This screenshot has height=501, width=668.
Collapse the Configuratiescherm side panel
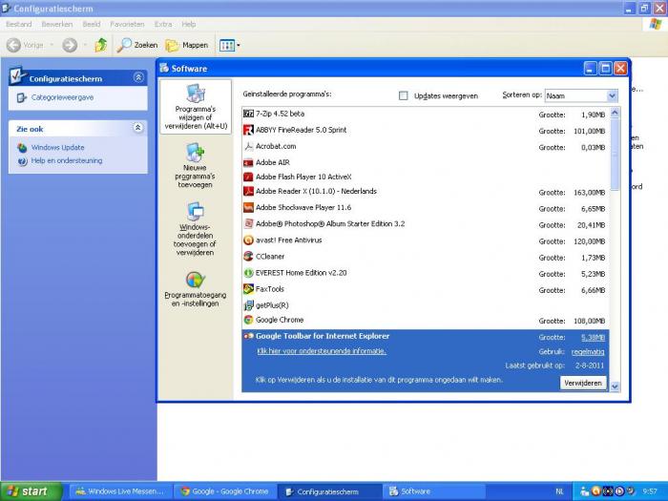[138, 77]
